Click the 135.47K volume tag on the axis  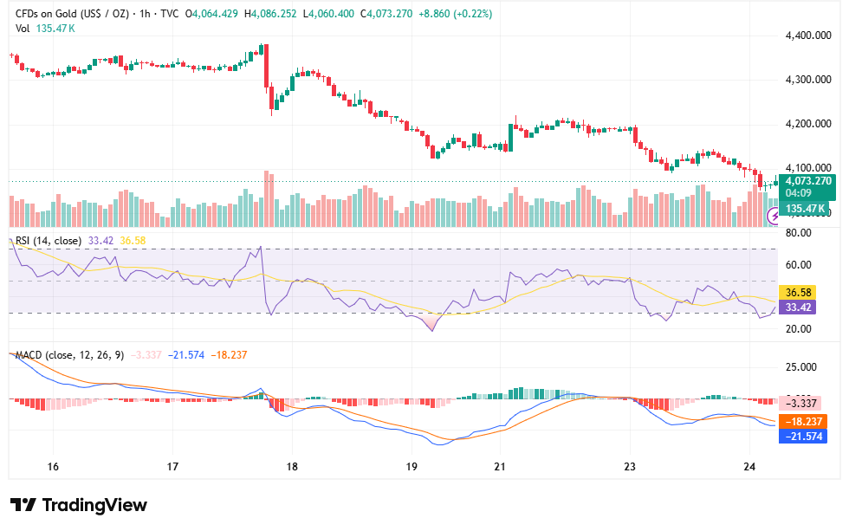point(805,209)
